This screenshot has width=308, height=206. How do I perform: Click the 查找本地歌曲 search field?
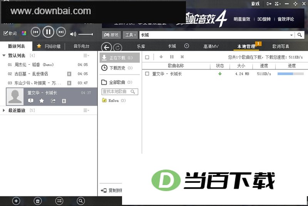click(x=120, y=92)
